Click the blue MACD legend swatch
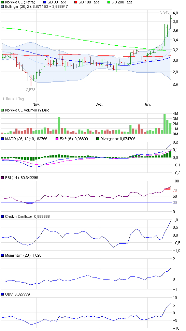This screenshot has width=186, height=331. (x=2, y=139)
